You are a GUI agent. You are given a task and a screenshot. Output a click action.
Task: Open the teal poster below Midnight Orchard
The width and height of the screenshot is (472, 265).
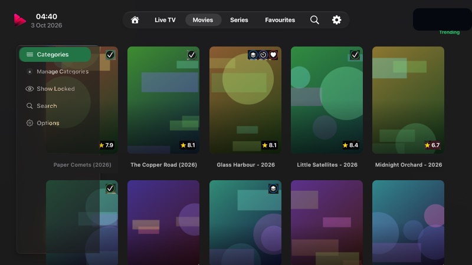tap(408, 223)
